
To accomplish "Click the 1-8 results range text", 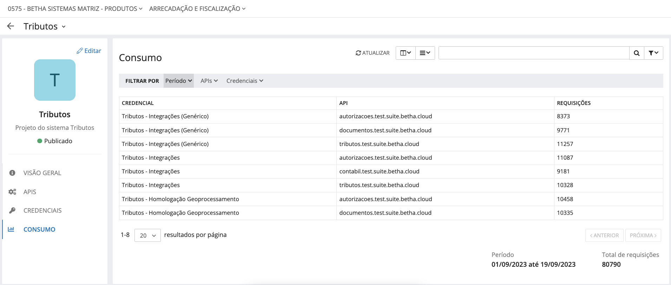I will click(125, 235).
